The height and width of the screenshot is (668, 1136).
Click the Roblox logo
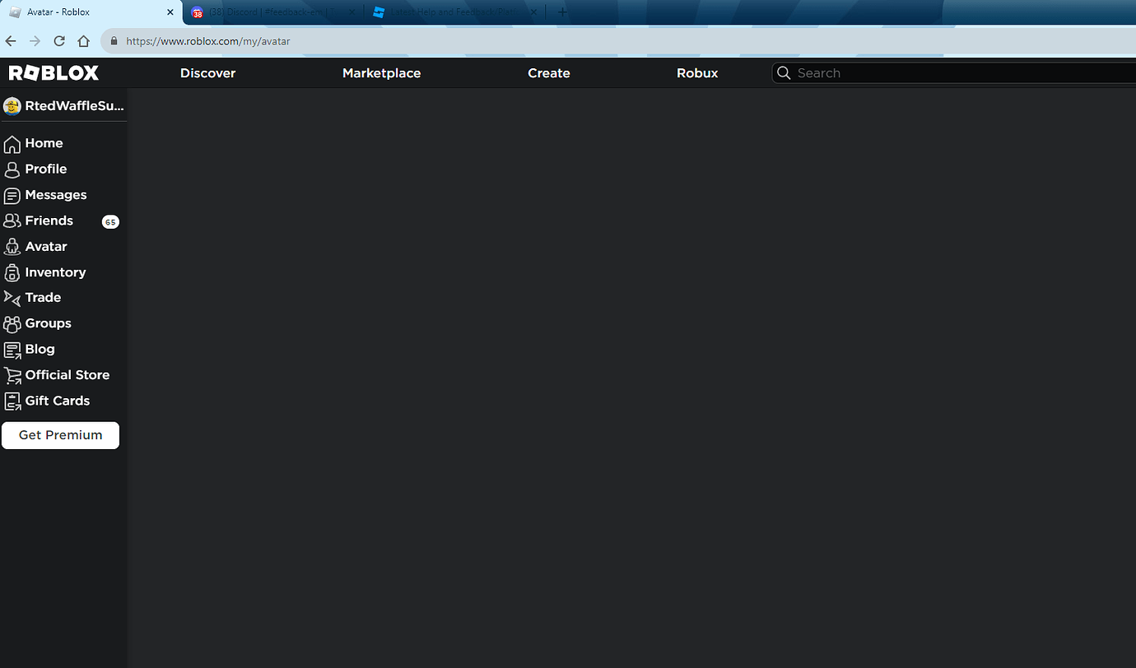point(52,72)
